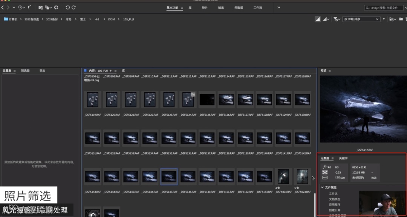Click the get photos from camera icon
The image size is (407, 217).
(x=41, y=8)
